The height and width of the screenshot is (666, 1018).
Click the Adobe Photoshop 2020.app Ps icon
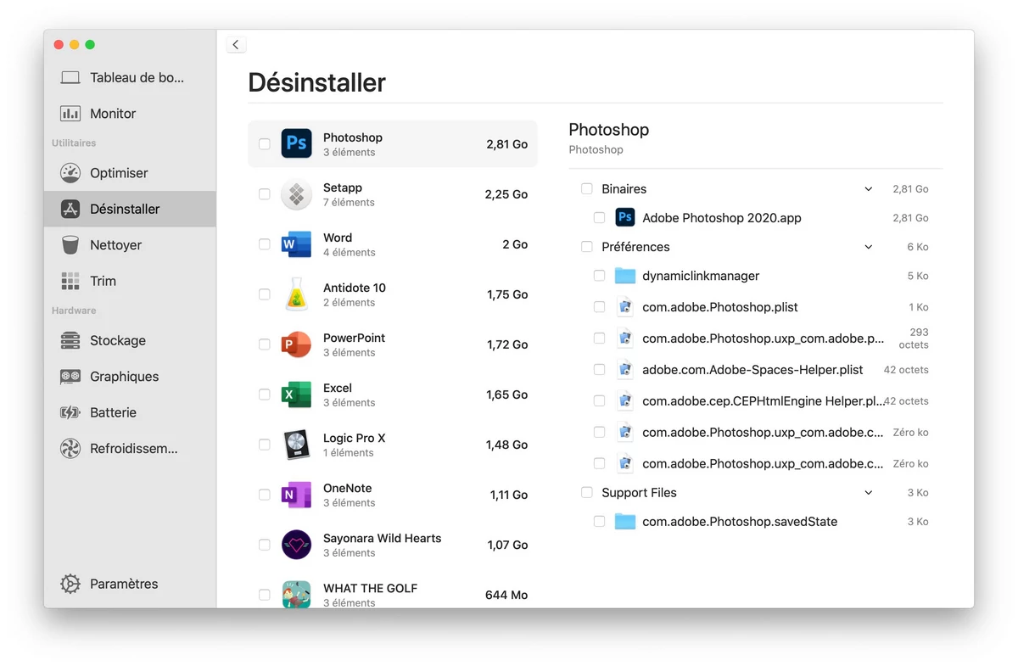(x=625, y=217)
